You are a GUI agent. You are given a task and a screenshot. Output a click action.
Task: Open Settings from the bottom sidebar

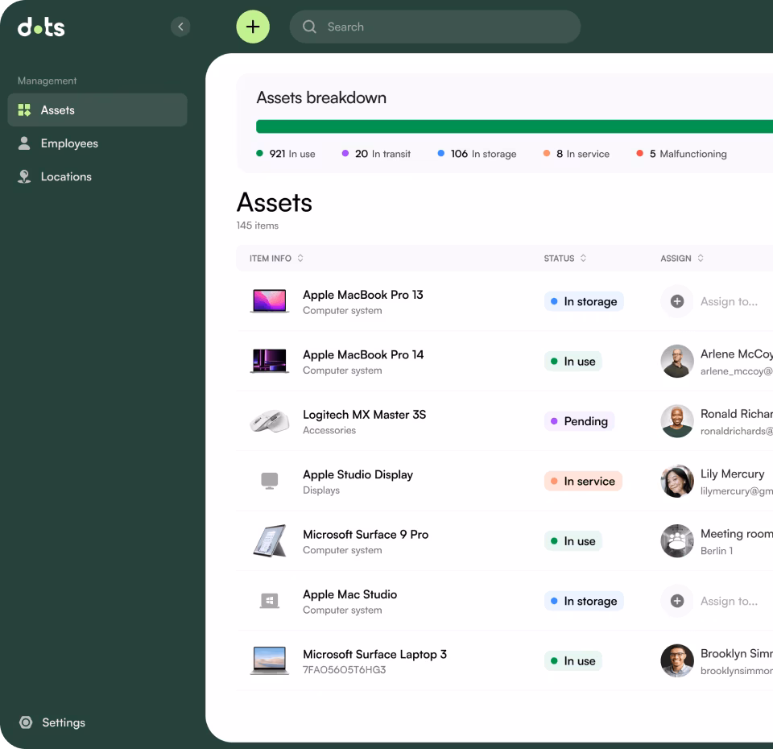tap(64, 722)
